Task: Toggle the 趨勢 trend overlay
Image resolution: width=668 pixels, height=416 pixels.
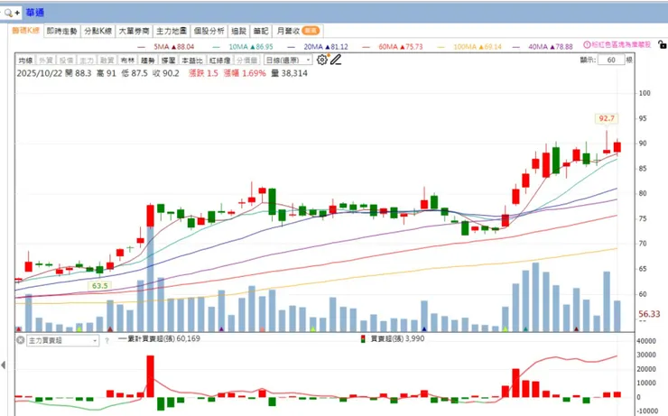Action: pos(148,60)
